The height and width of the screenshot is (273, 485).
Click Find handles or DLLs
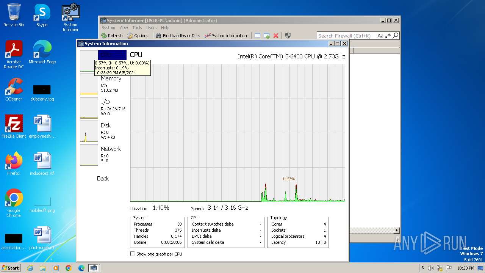click(x=178, y=36)
